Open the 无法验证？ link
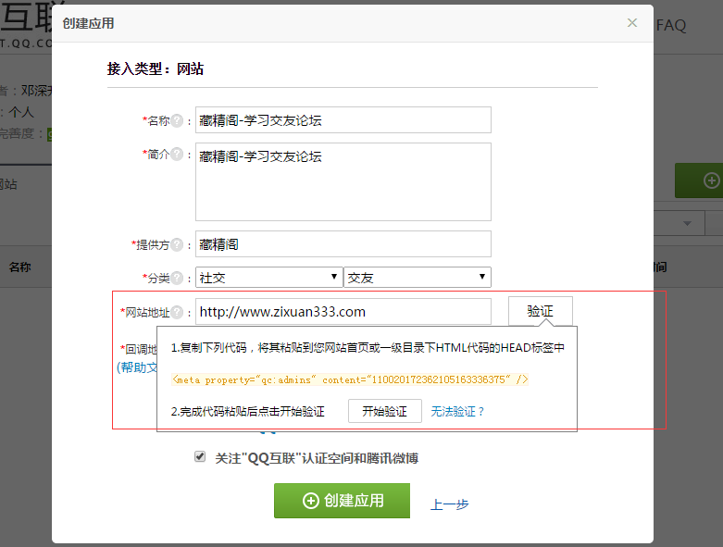Image resolution: width=723 pixels, height=547 pixels. [x=457, y=412]
